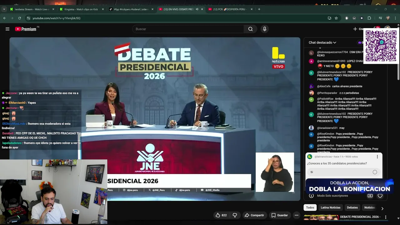400x225 pixels.
Task: Expand the Chat destacado dropdown
Action: (322, 42)
